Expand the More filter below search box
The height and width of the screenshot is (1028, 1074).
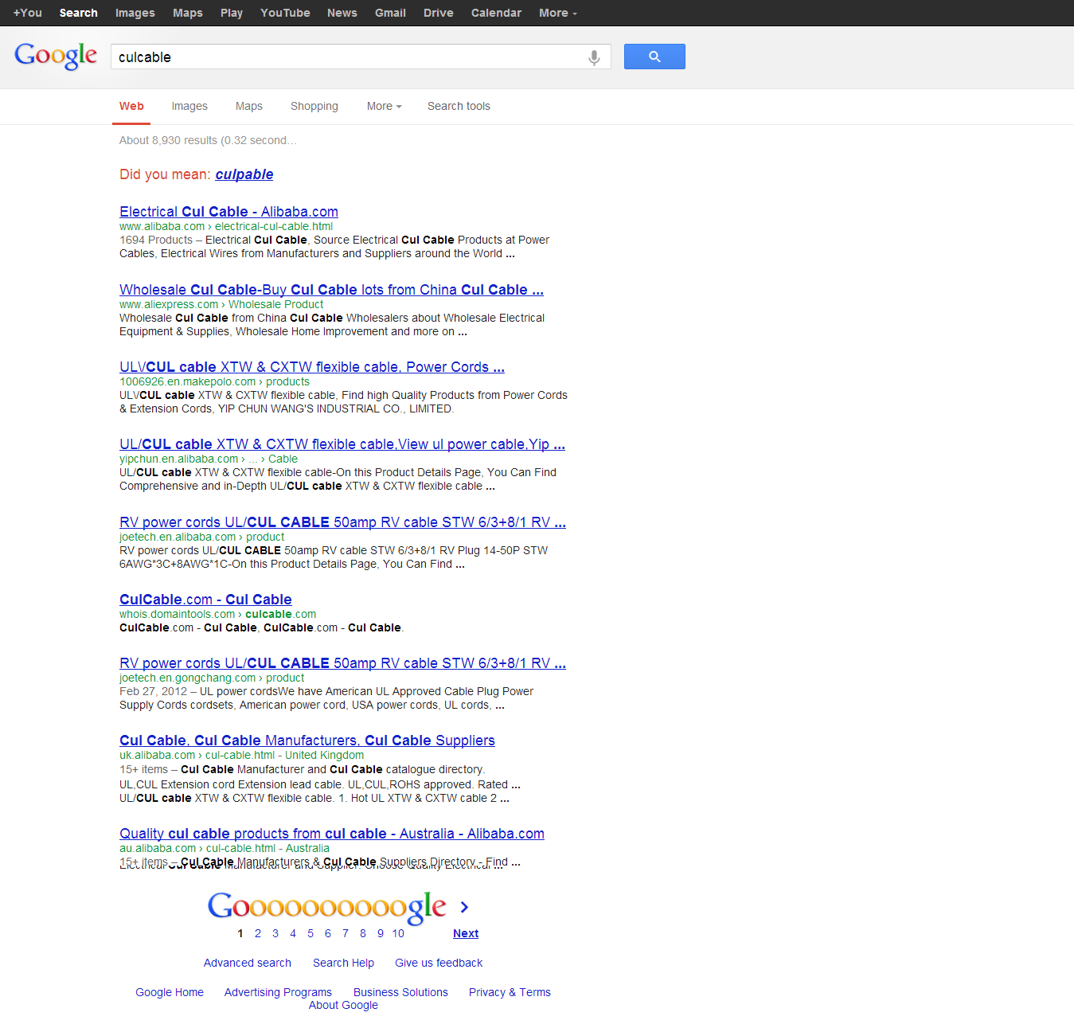pyautogui.click(x=384, y=106)
